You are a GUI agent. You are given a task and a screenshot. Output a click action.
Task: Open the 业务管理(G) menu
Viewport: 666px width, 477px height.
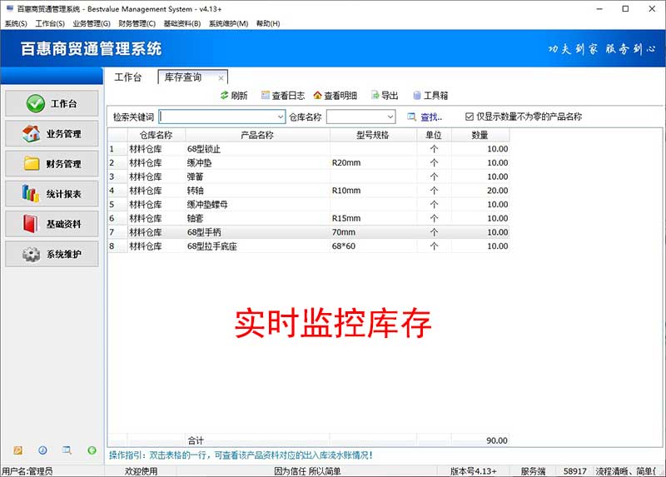click(x=92, y=23)
